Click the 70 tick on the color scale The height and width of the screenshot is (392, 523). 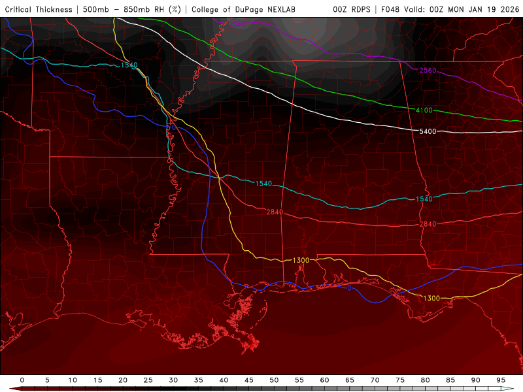tap(375, 380)
